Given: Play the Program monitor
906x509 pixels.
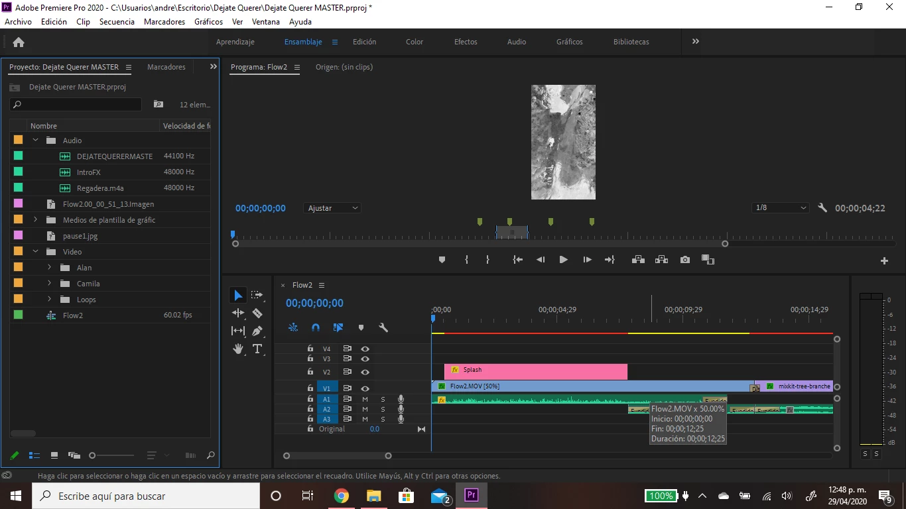Looking at the screenshot, I should click(563, 260).
